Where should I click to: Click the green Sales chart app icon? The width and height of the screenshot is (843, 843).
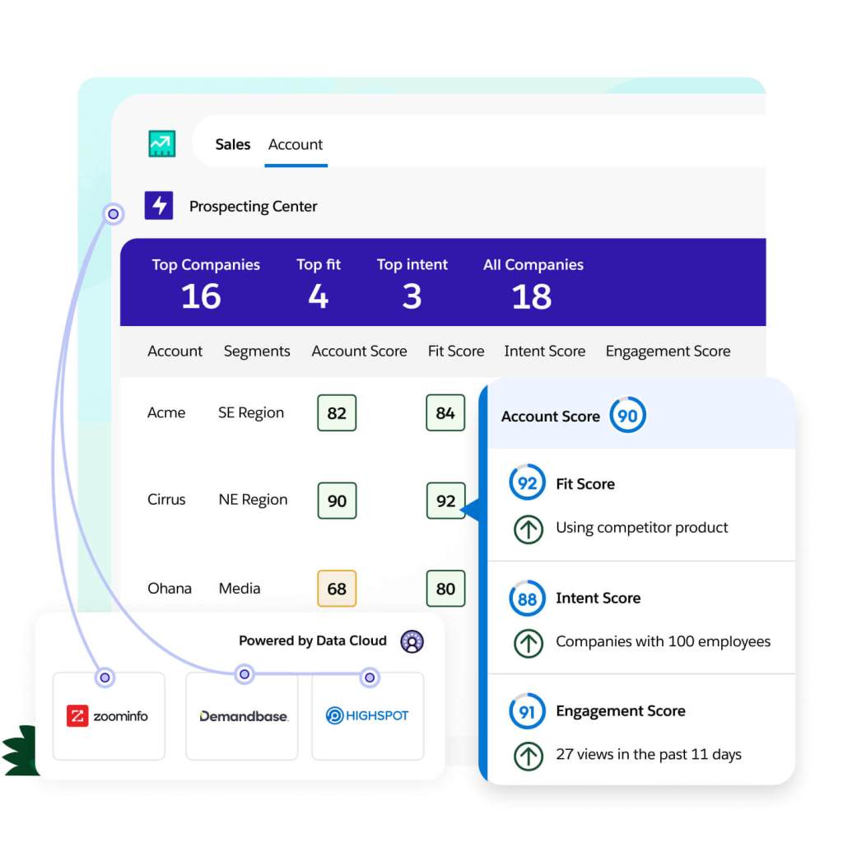(162, 143)
